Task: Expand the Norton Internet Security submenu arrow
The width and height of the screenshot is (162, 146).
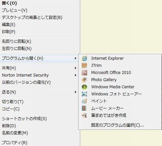Action: pos(75,75)
